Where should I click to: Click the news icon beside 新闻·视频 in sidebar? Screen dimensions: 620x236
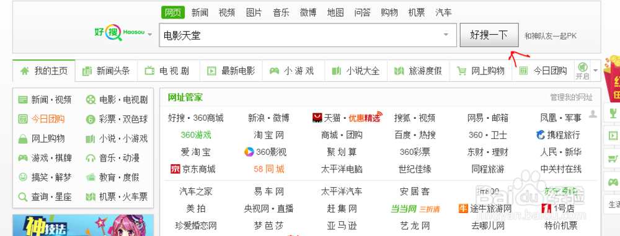coord(23,100)
